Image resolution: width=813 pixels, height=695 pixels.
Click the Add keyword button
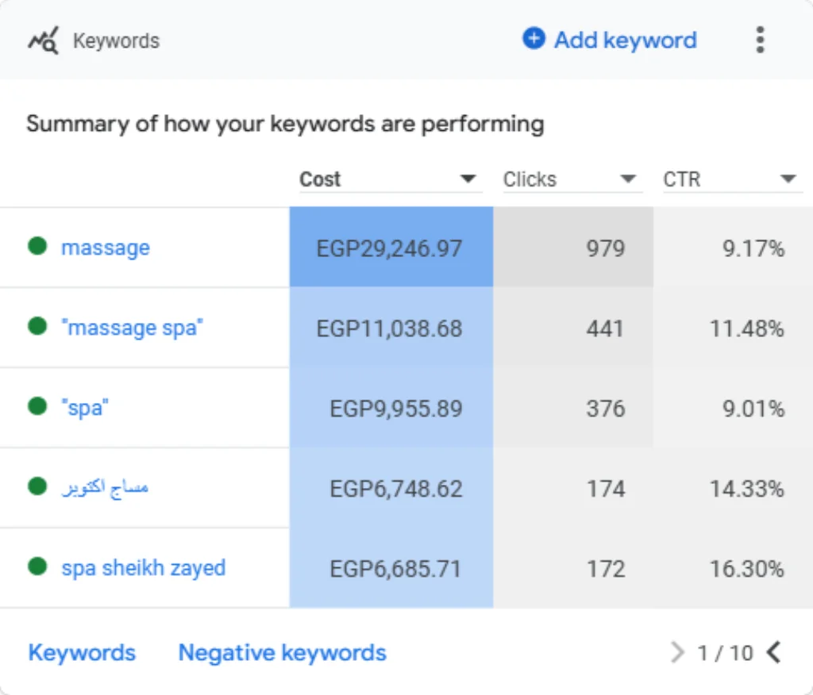click(610, 40)
